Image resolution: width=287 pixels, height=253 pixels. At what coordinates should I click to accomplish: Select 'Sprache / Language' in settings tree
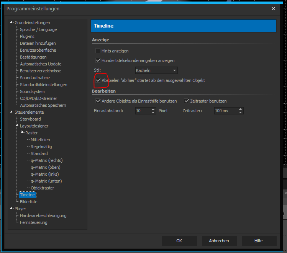(38, 29)
